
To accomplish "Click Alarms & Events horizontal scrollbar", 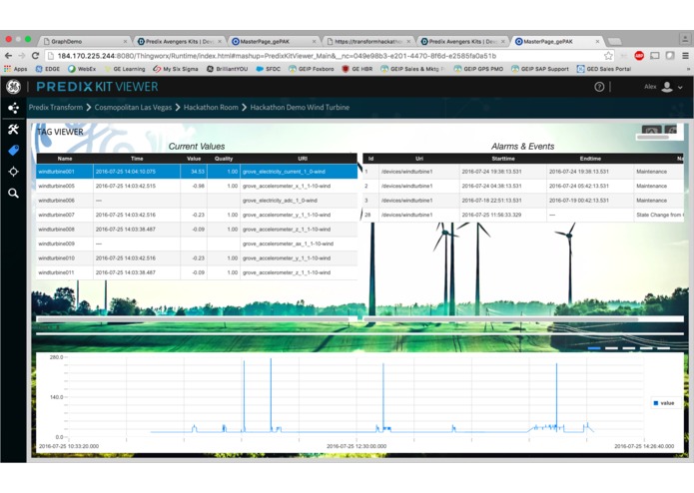I will coord(501,318).
